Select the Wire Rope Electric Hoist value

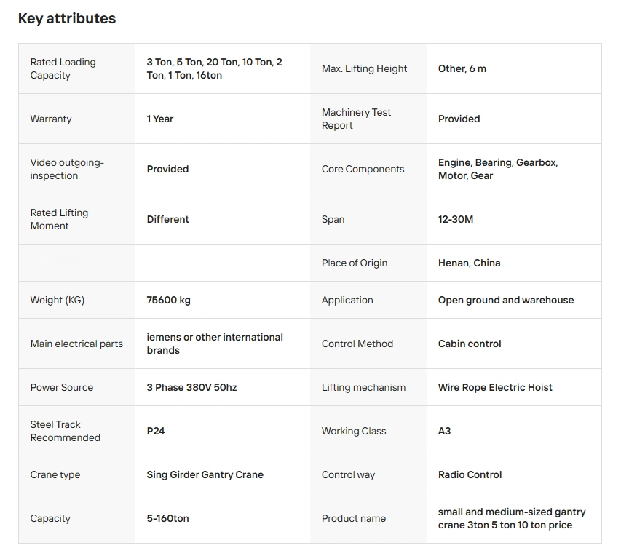click(494, 387)
